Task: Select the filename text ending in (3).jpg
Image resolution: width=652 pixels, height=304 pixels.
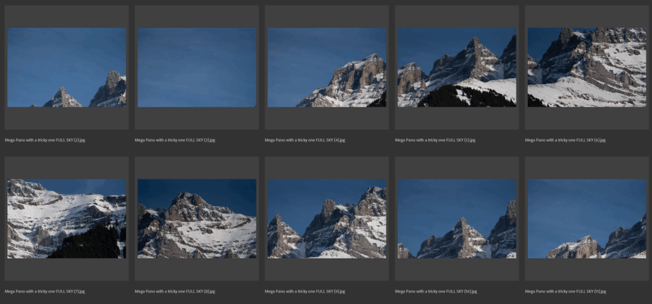Action: tap(174, 140)
